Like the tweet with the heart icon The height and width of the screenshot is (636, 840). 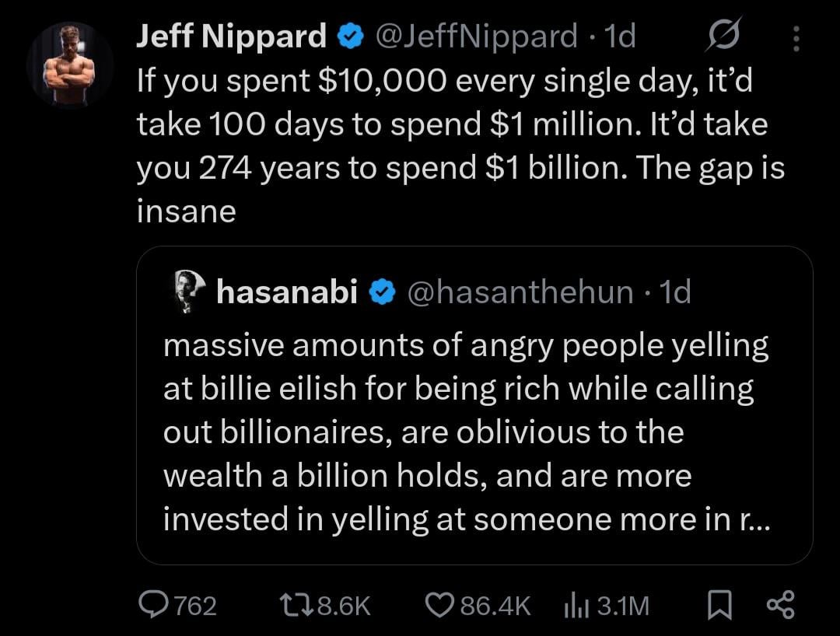coord(441,605)
